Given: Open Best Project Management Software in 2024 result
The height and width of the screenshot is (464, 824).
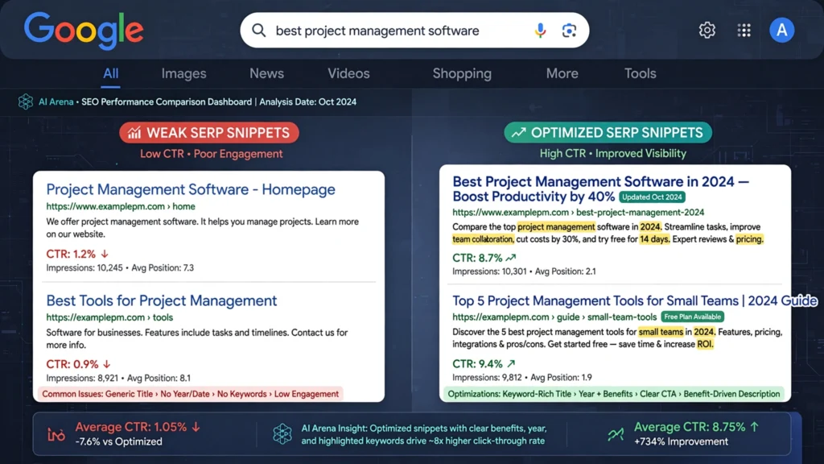Looking at the screenshot, I should [x=600, y=188].
